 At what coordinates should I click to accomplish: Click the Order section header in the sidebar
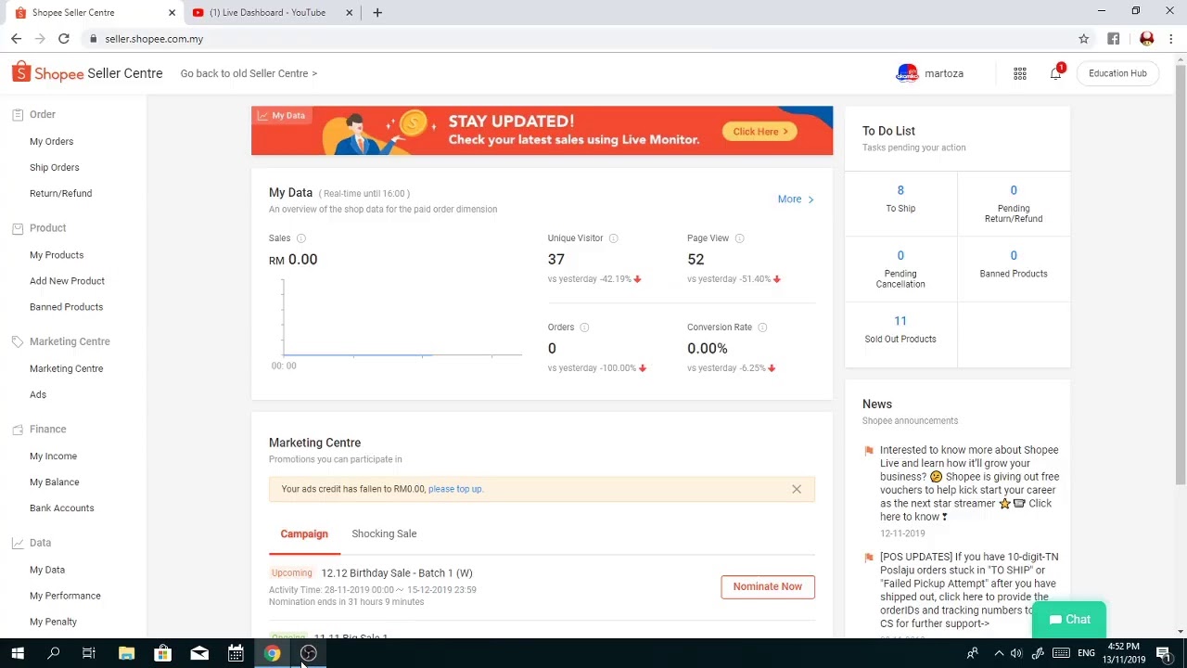coord(43,114)
